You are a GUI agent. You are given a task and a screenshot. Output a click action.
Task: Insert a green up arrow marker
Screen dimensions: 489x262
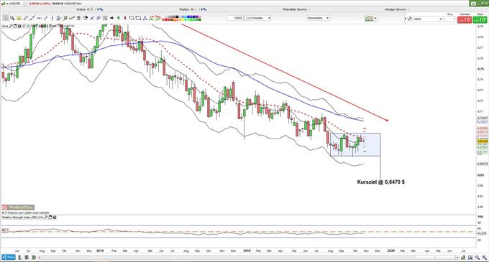(119, 18)
